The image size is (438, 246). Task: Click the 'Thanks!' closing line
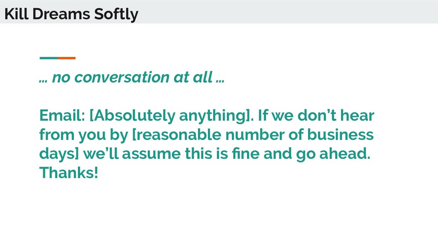(x=69, y=173)
